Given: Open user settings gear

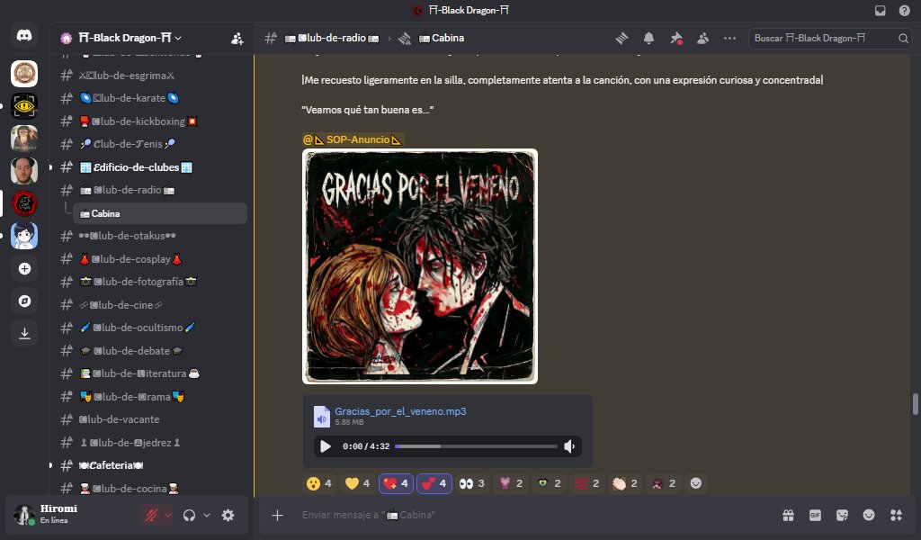Looking at the screenshot, I should 228,516.
